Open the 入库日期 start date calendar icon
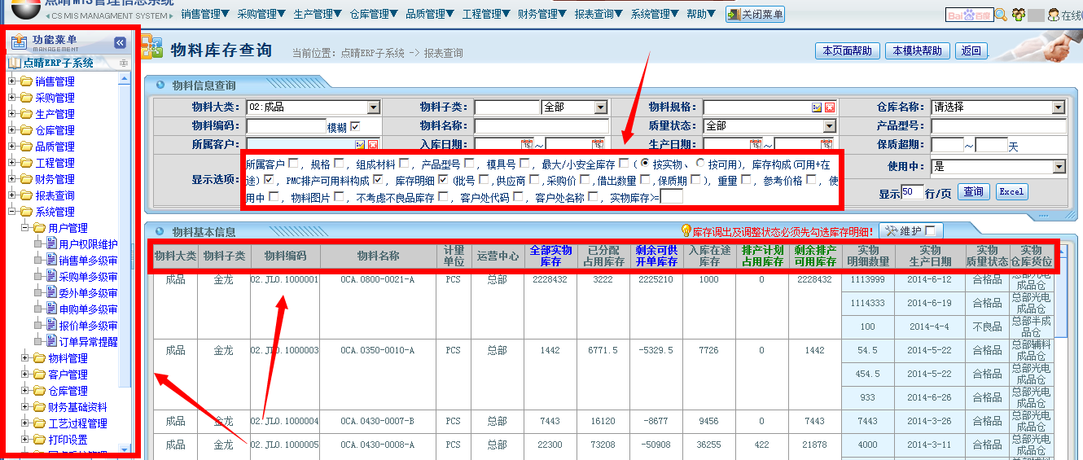 [x=527, y=145]
